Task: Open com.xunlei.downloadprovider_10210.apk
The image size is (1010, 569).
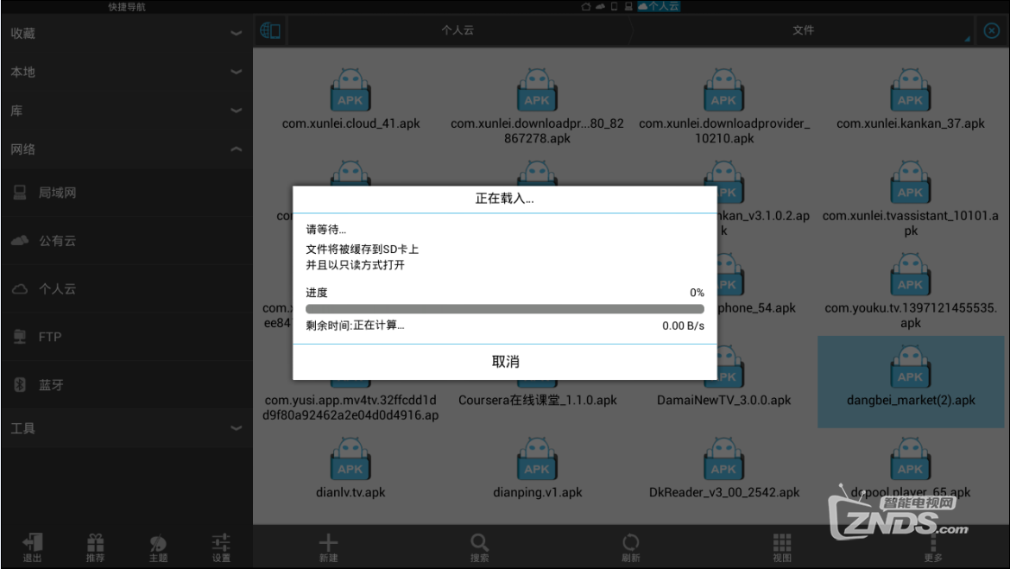Action: 724,105
